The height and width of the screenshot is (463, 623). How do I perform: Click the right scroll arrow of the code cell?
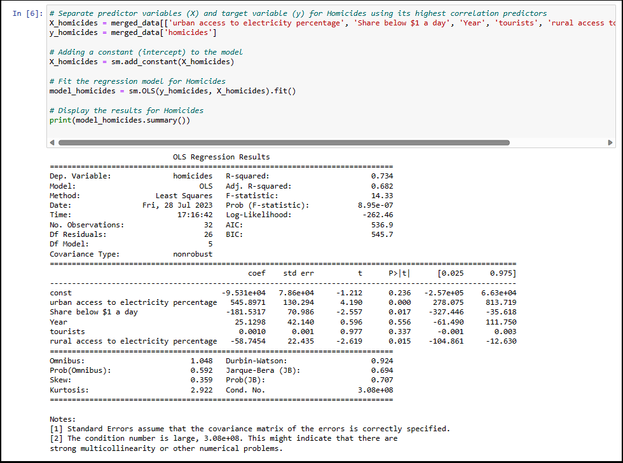pyautogui.click(x=610, y=142)
